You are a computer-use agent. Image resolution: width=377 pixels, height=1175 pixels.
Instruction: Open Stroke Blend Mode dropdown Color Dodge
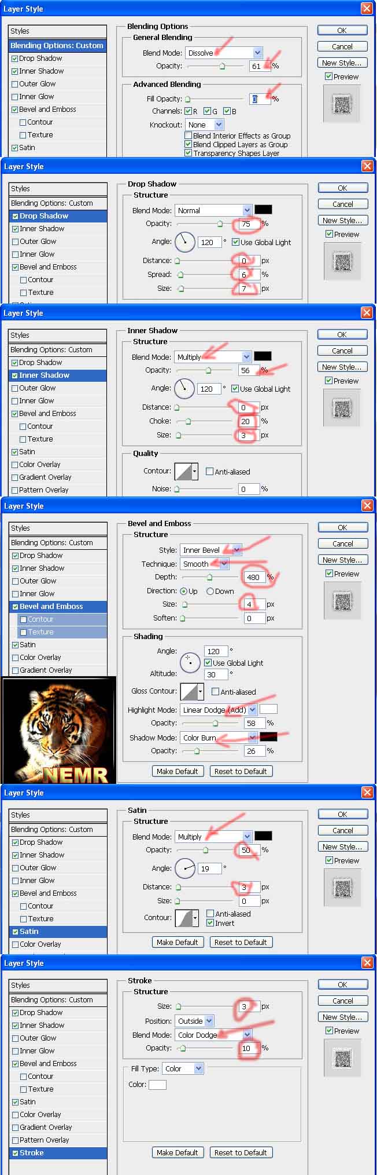point(214,1035)
